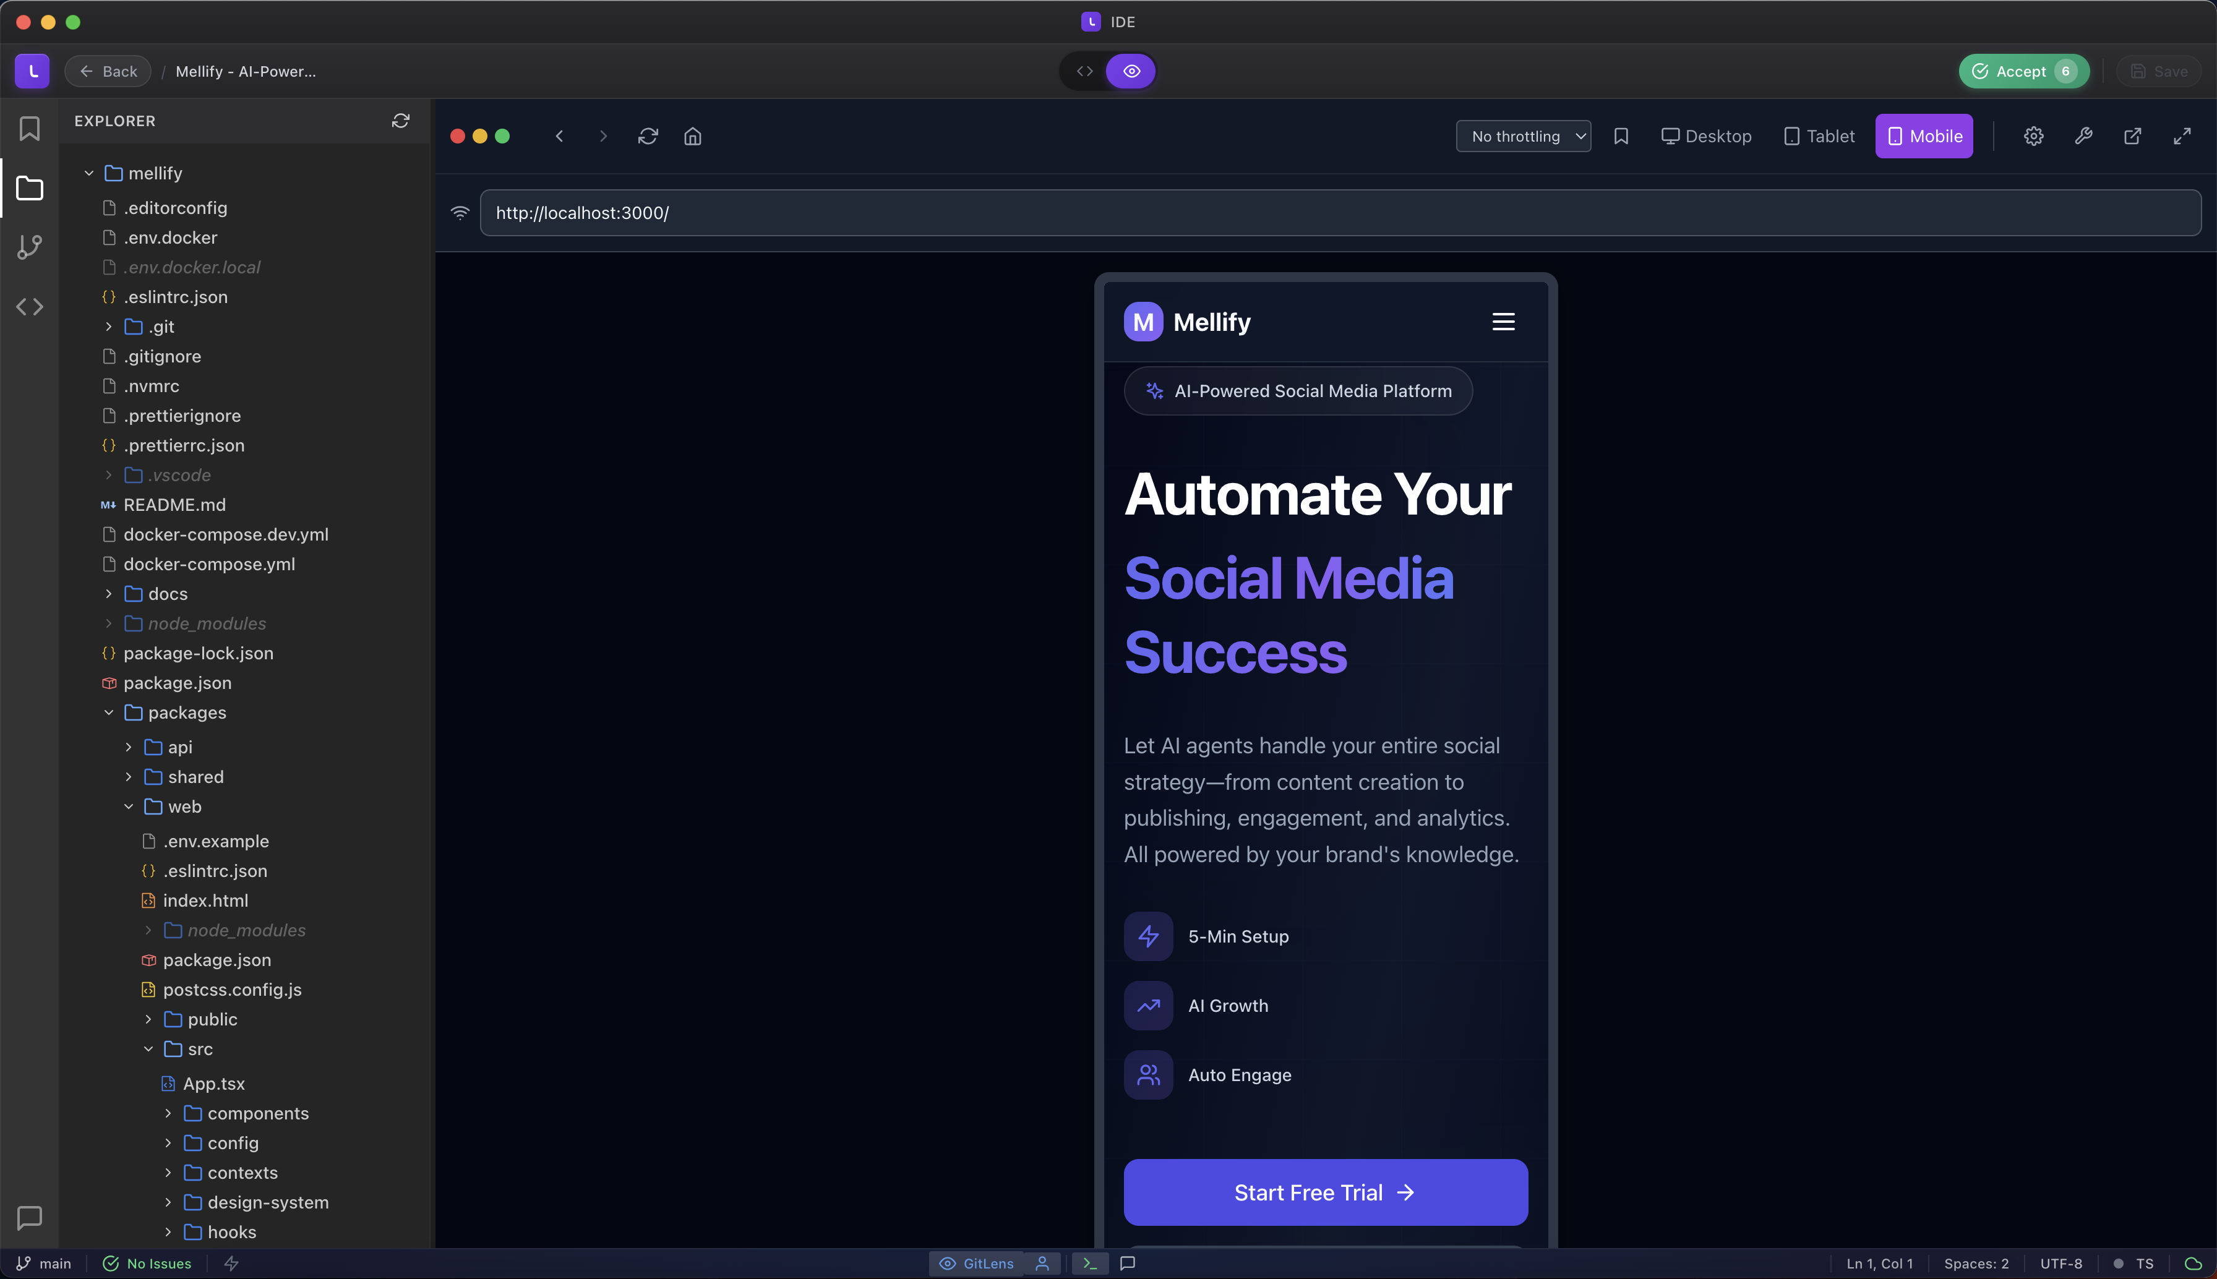Go to preview home page

pos(692,136)
